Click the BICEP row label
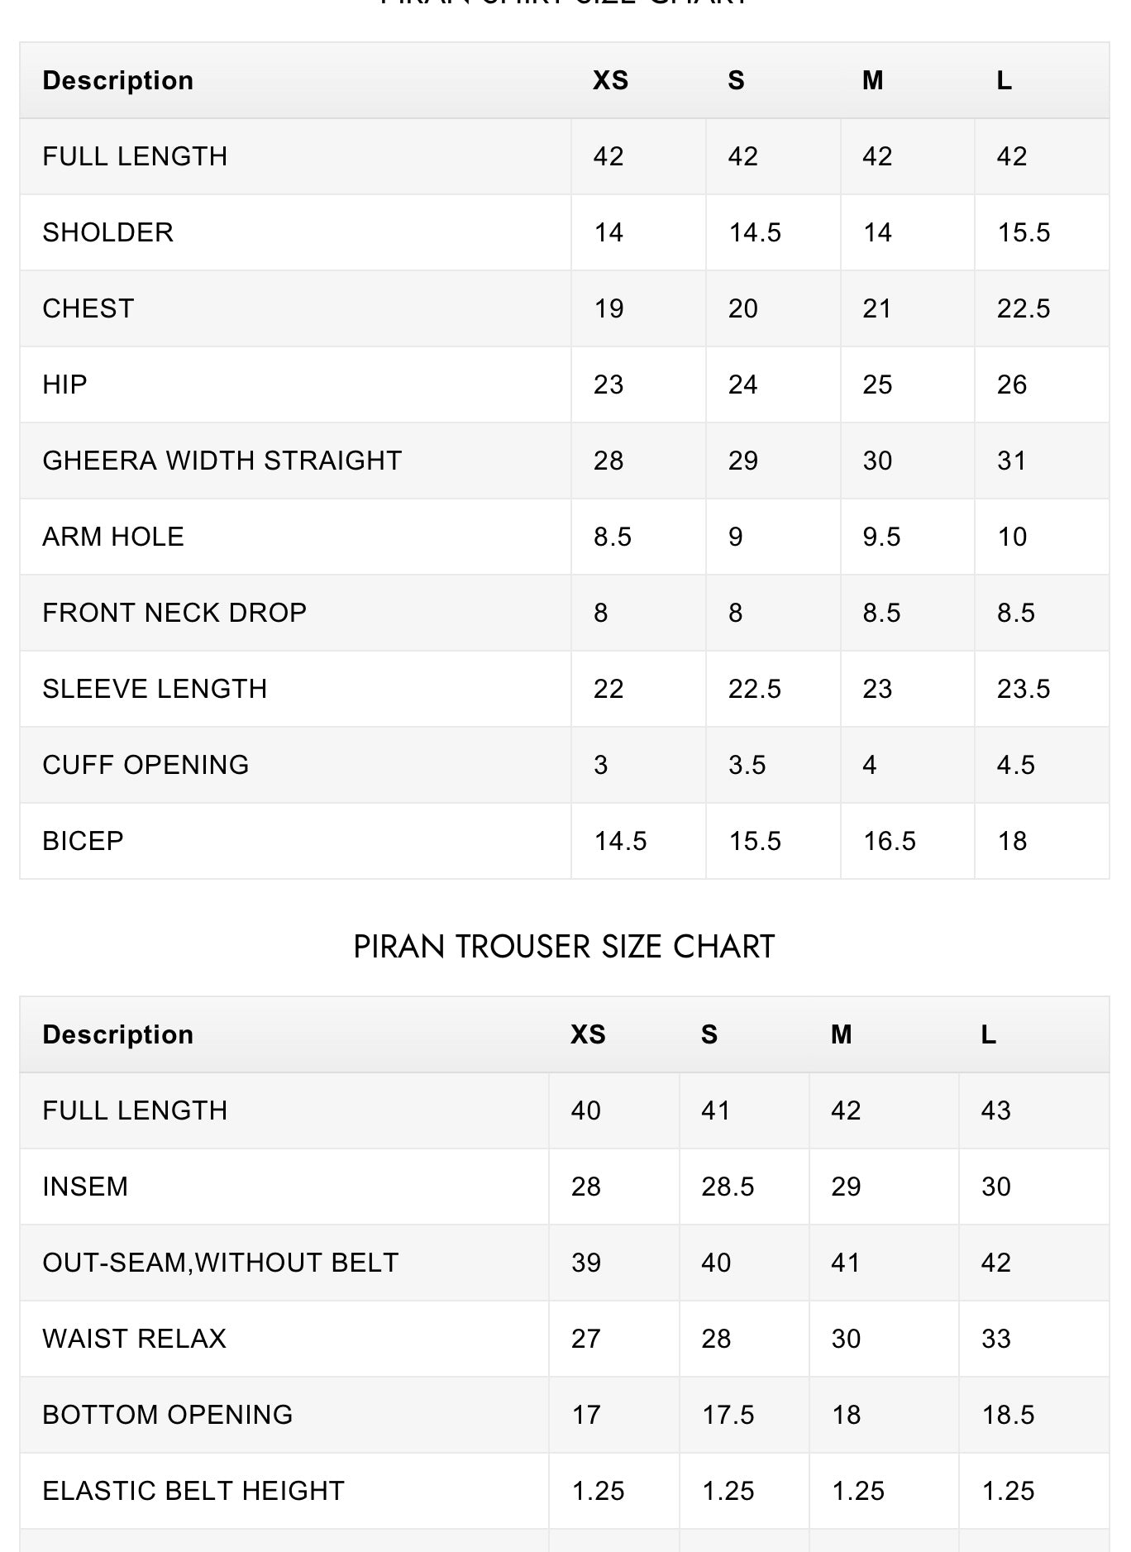The width and height of the screenshot is (1131, 1552). 83,841
